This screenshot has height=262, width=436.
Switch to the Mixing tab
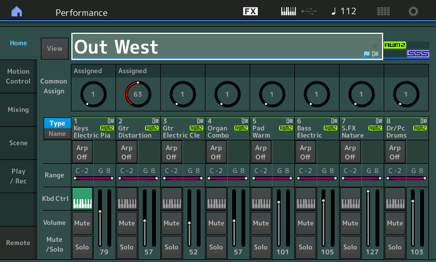pos(19,110)
